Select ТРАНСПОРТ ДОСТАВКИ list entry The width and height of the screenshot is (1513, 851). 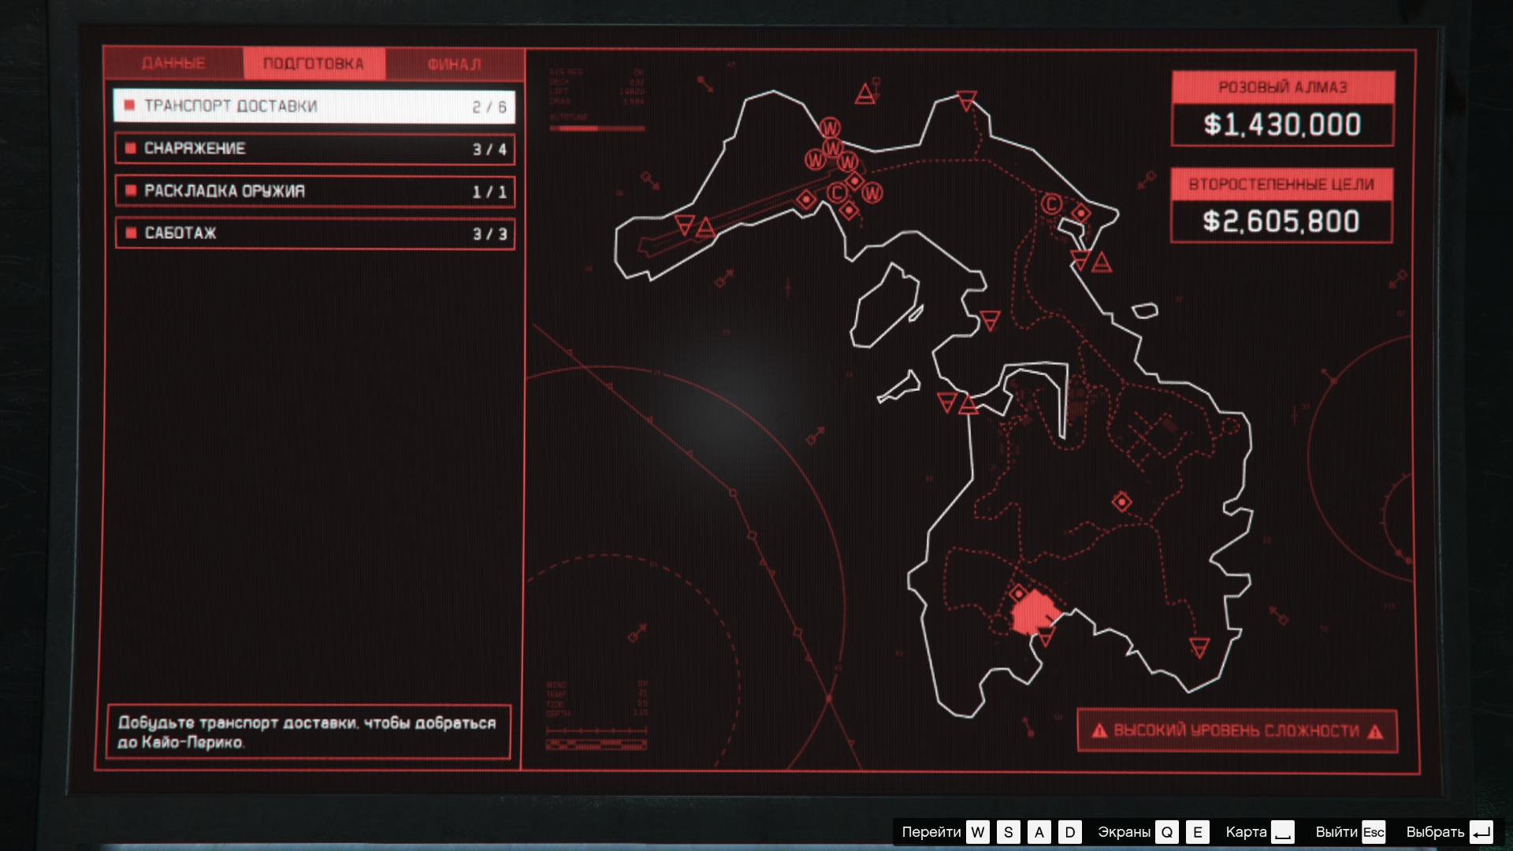[314, 106]
